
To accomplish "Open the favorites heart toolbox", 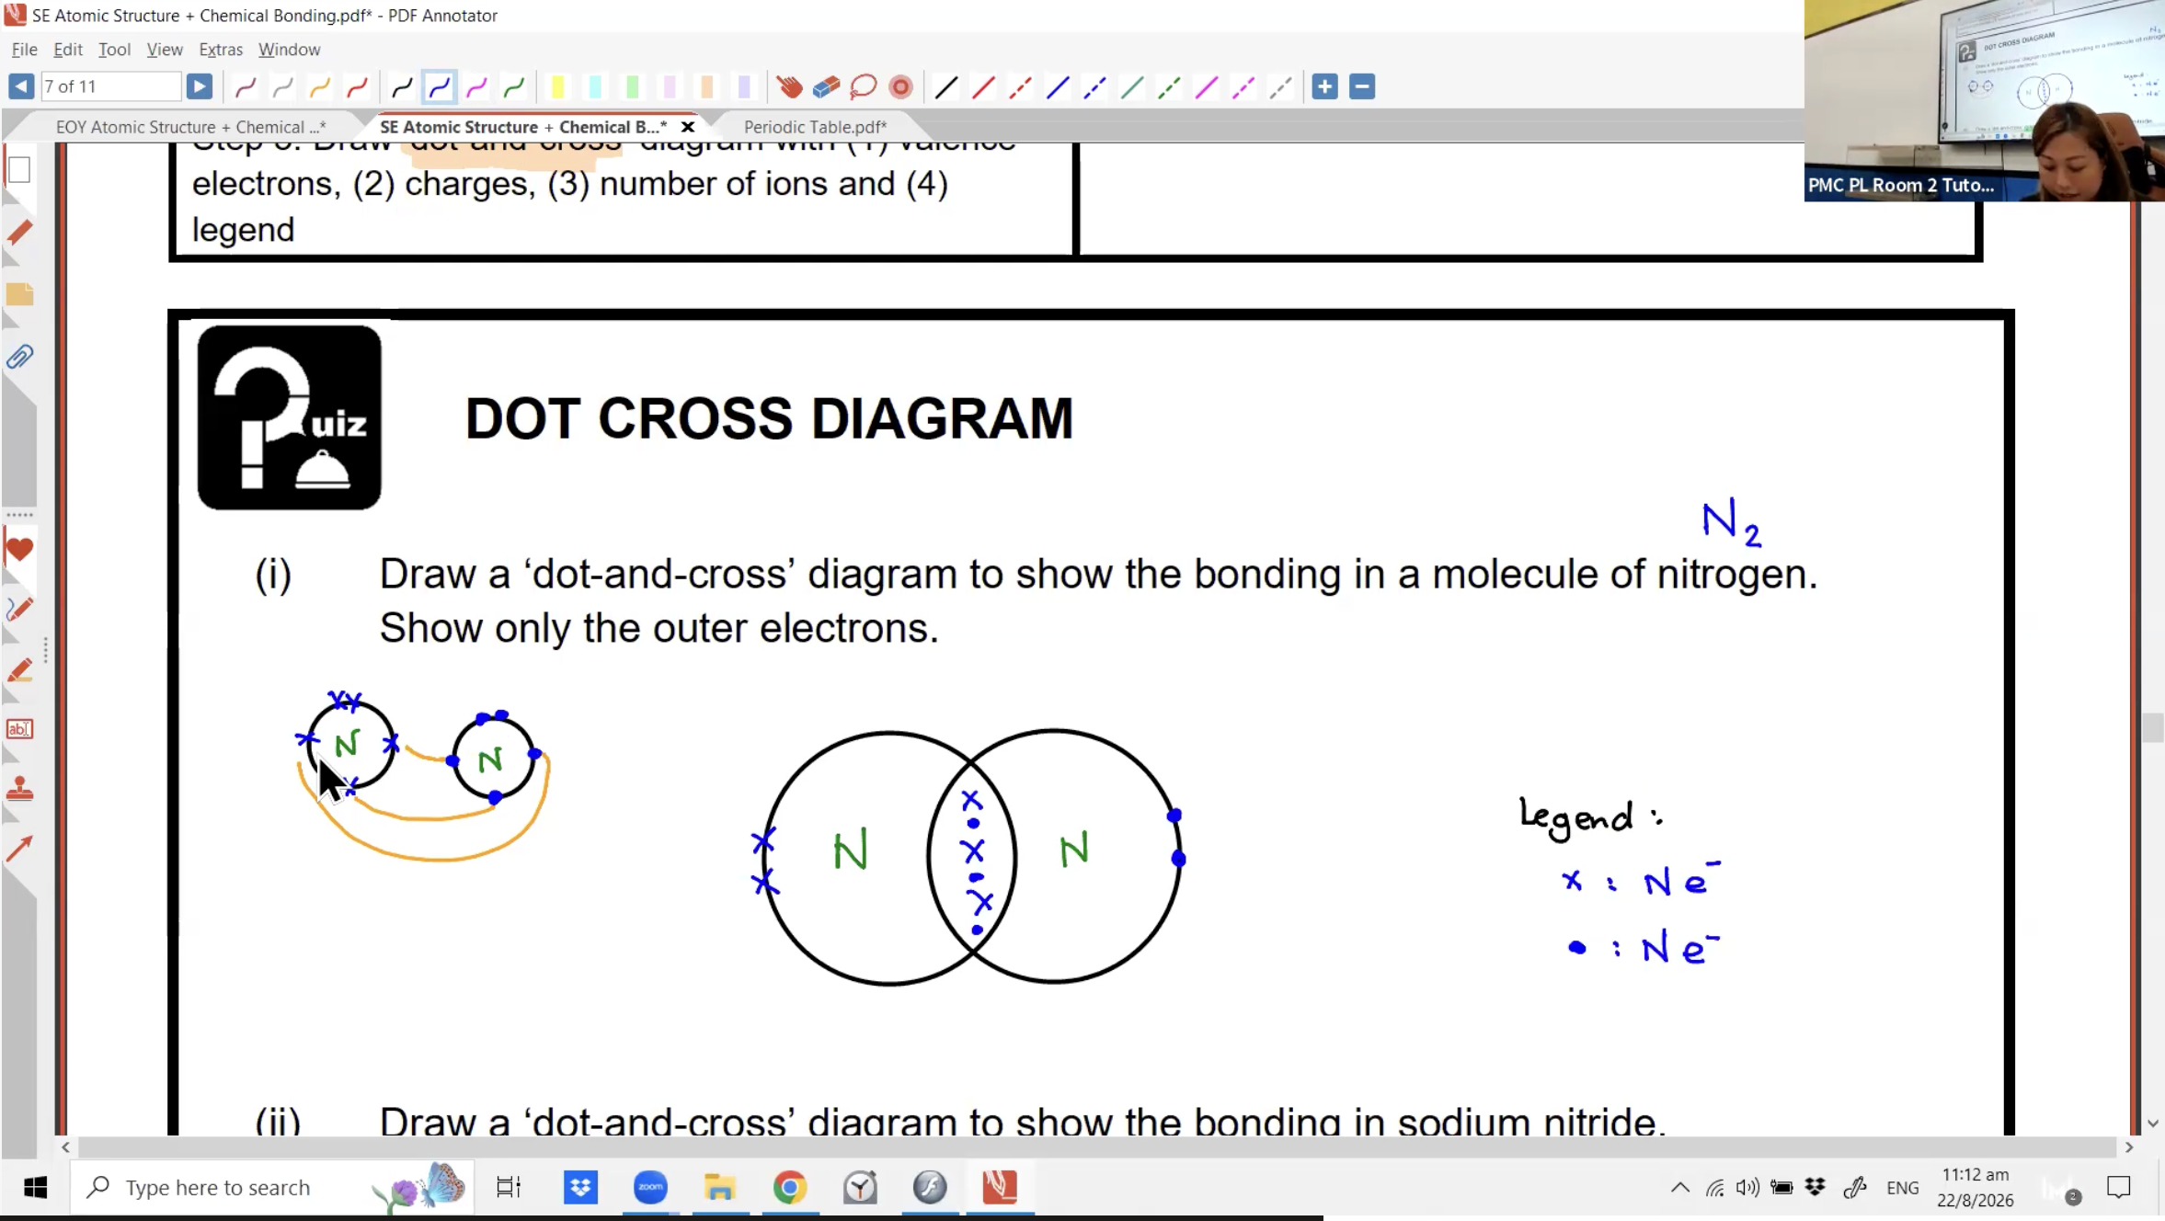I will (19, 550).
